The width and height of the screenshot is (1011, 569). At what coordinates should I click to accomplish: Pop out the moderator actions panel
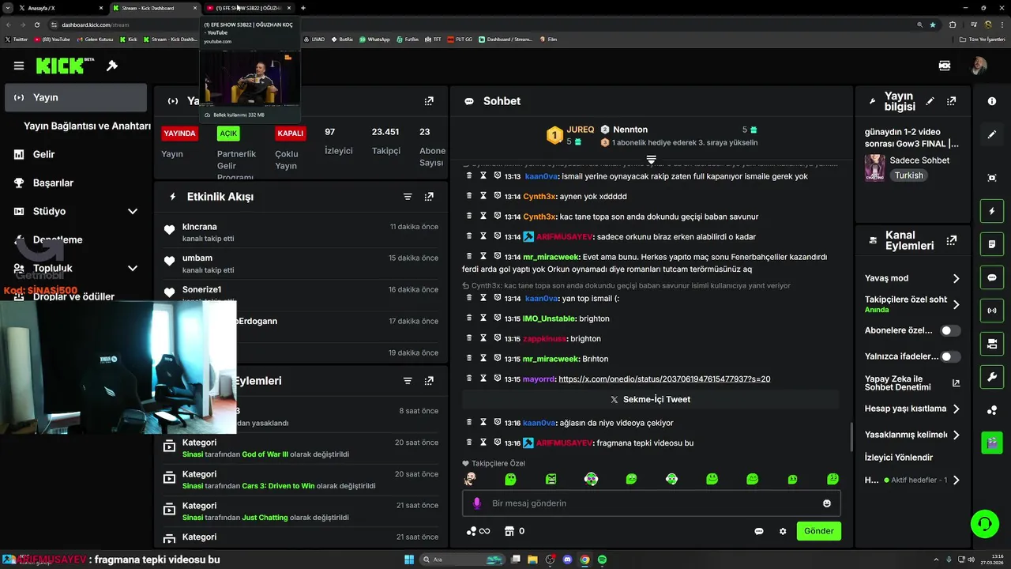click(429, 381)
